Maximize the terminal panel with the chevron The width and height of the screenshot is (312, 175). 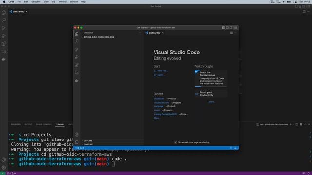coord(305,124)
